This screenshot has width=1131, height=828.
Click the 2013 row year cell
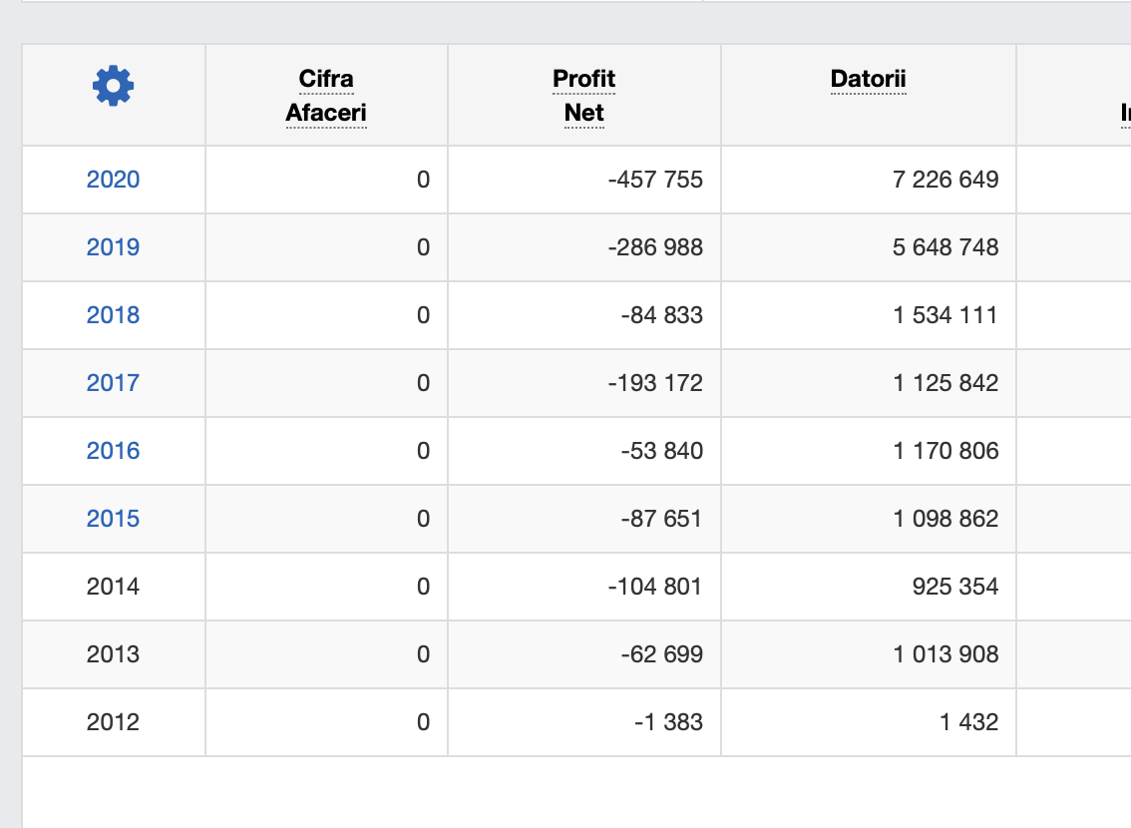tap(113, 654)
